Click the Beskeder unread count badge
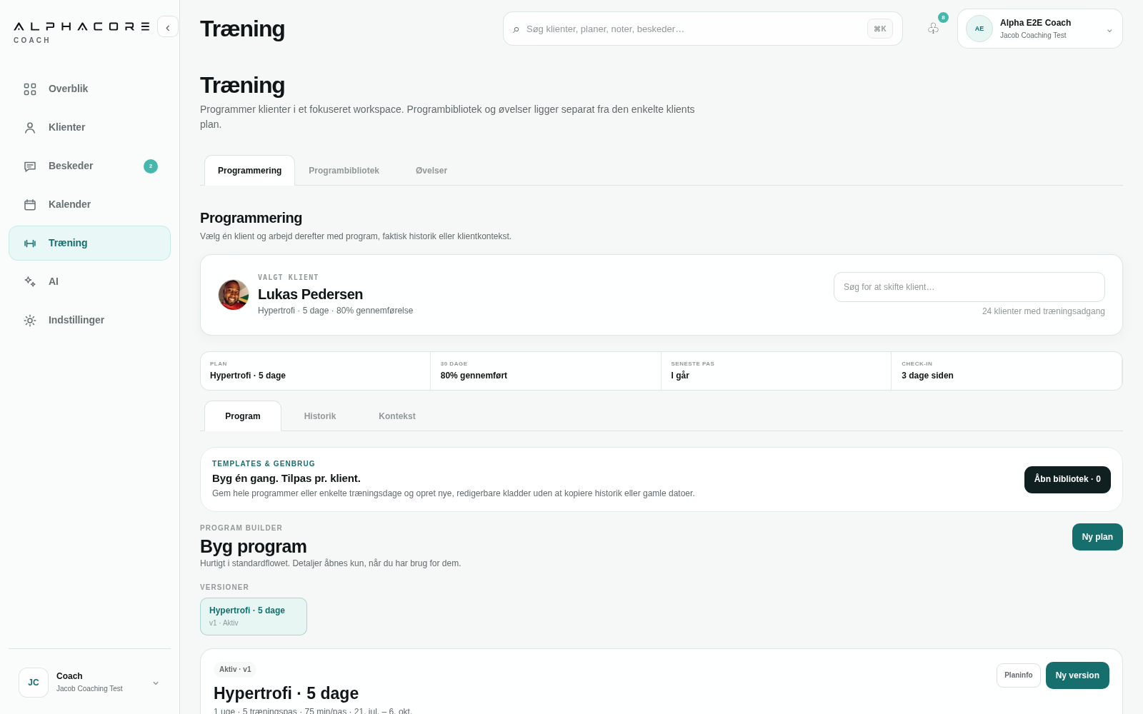The image size is (1143, 714). (x=151, y=166)
